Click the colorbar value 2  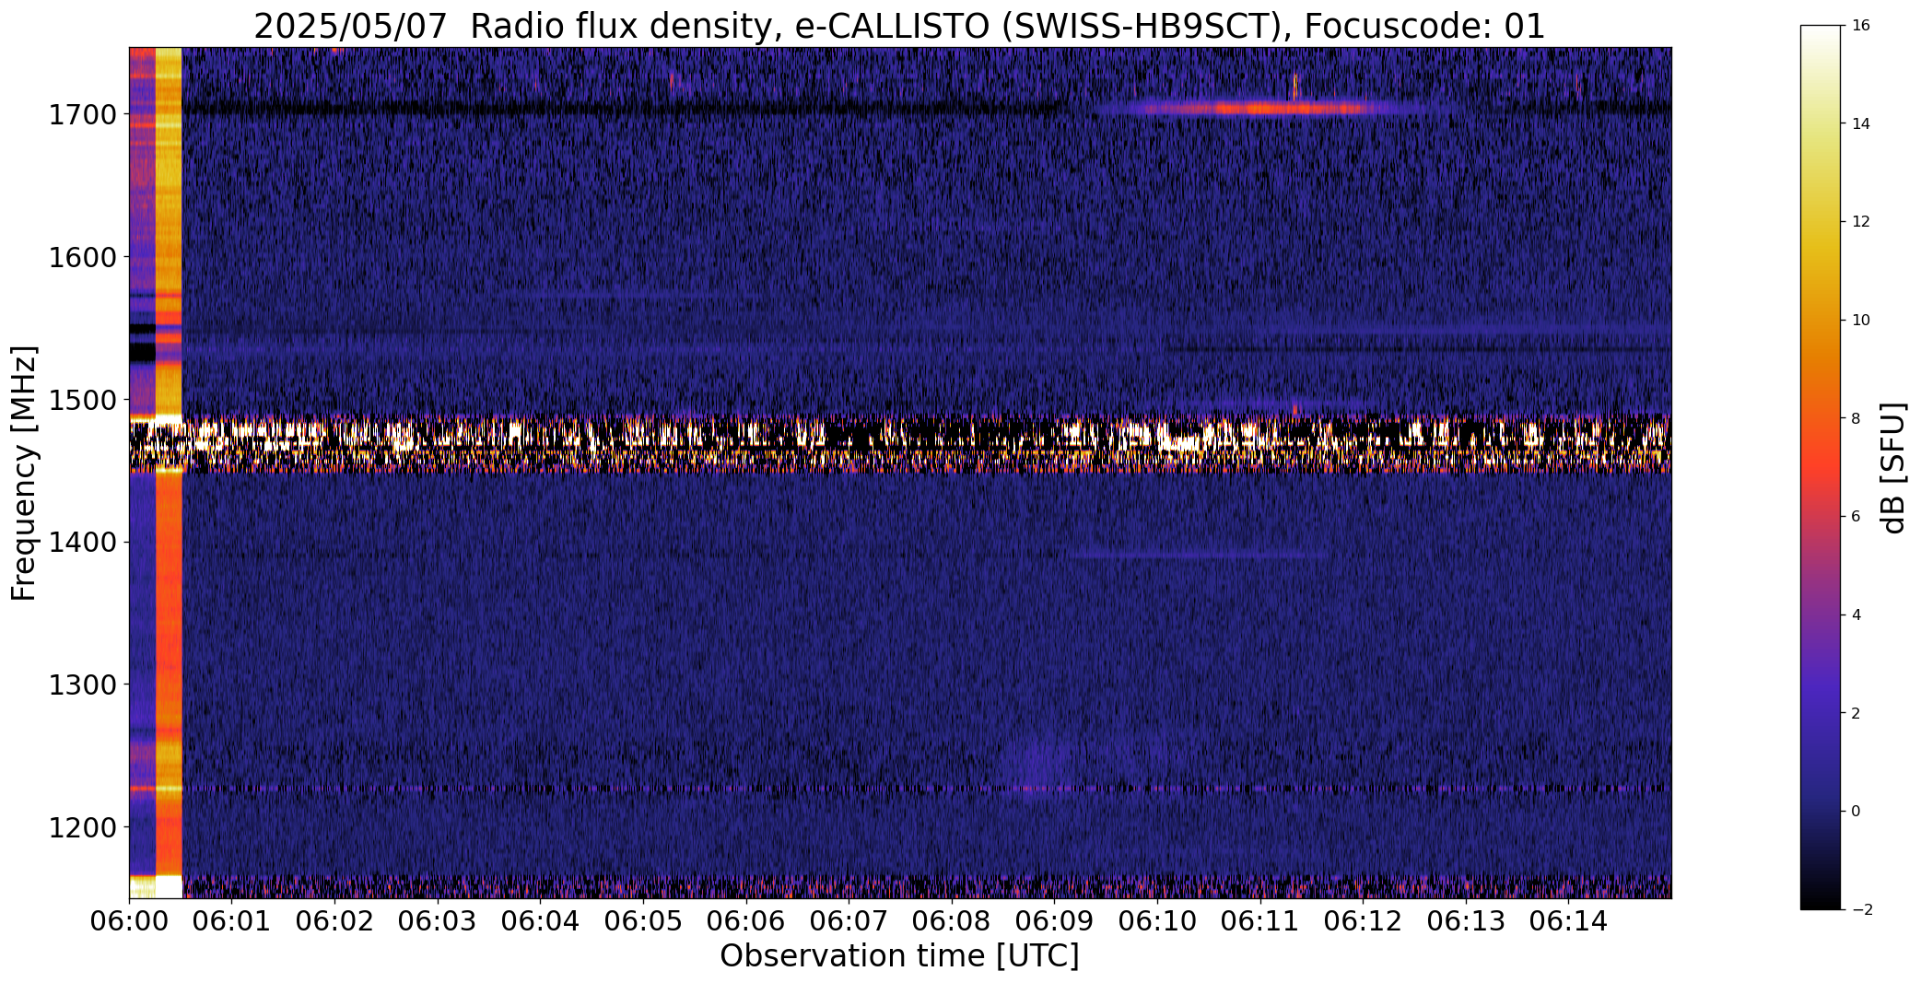pyautogui.click(x=1856, y=713)
